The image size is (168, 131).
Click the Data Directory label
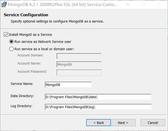coord(22,96)
